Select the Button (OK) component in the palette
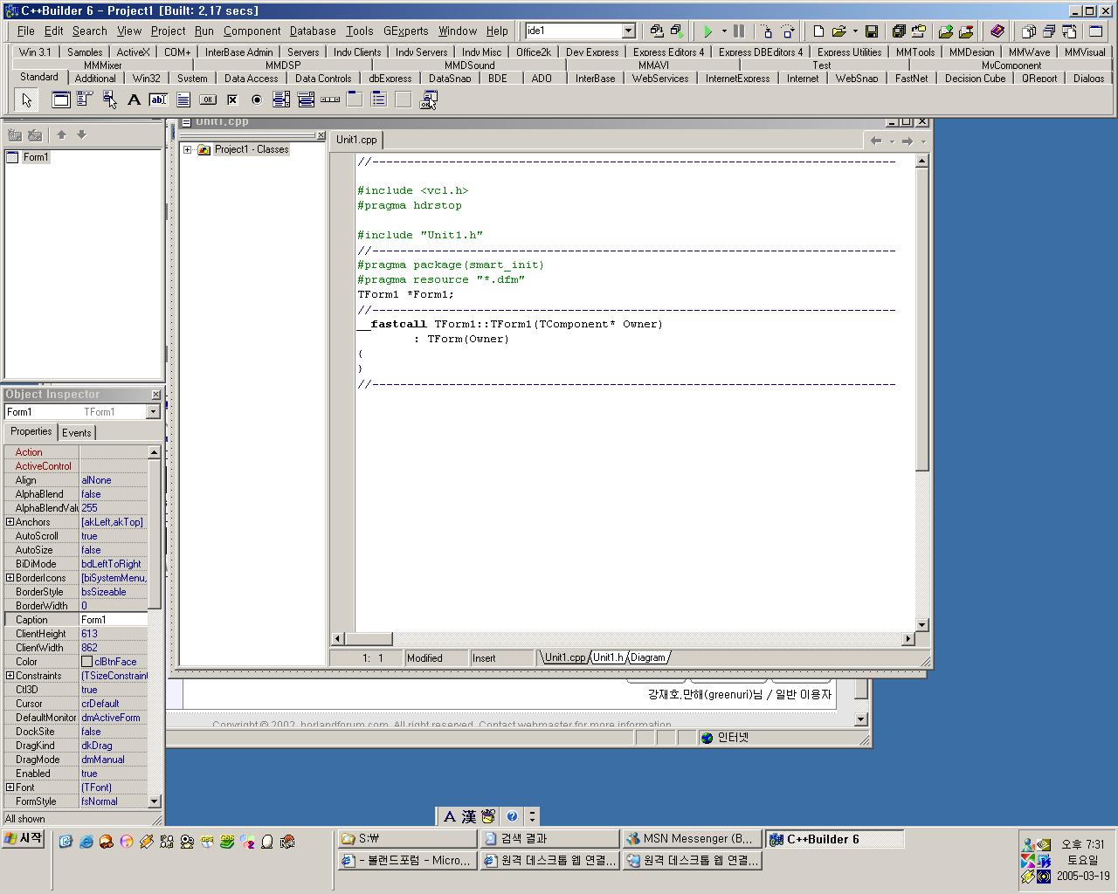Image resolution: width=1118 pixels, height=894 pixels. [x=208, y=100]
